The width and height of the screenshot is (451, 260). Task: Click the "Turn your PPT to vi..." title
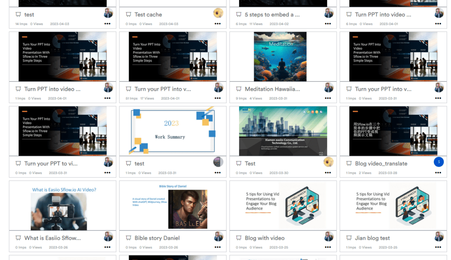click(51, 163)
